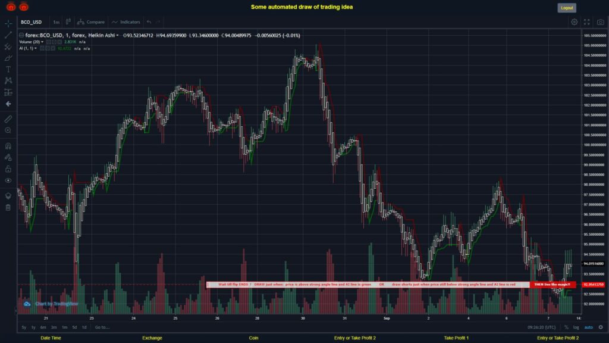The image size is (609, 343).
Task: Click the Logout button
Action: click(567, 8)
